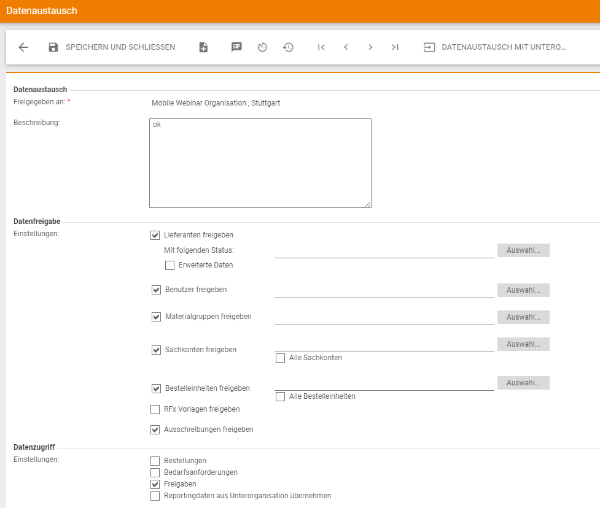The width and height of the screenshot is (600, 508).
Task: Click the new document icon
Action: click(x=204, y=47)
